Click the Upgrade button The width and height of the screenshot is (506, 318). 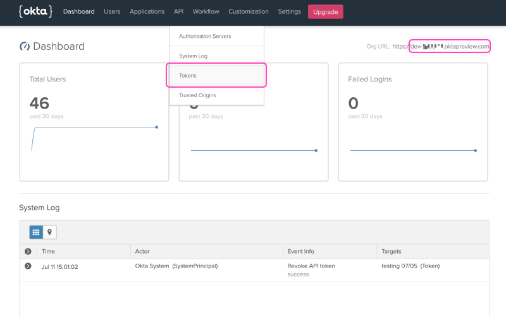coord(325,11)
